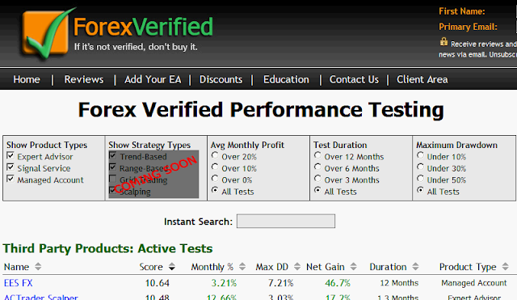Click the 12 Months duration cell
The image size is (517, 300).
[x=399, y=283]
